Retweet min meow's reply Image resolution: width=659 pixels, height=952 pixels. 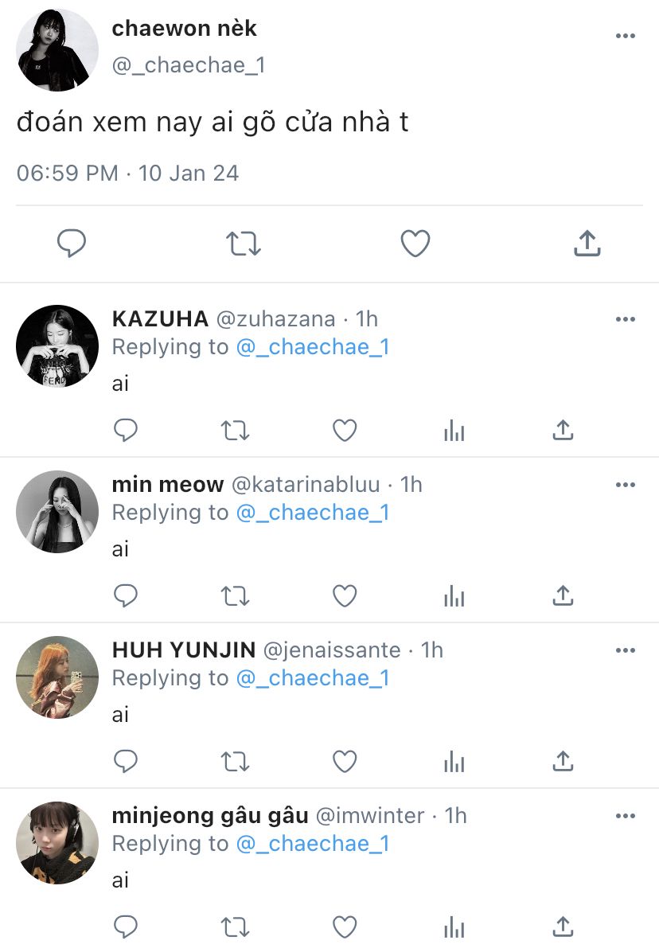pos(235,596)
